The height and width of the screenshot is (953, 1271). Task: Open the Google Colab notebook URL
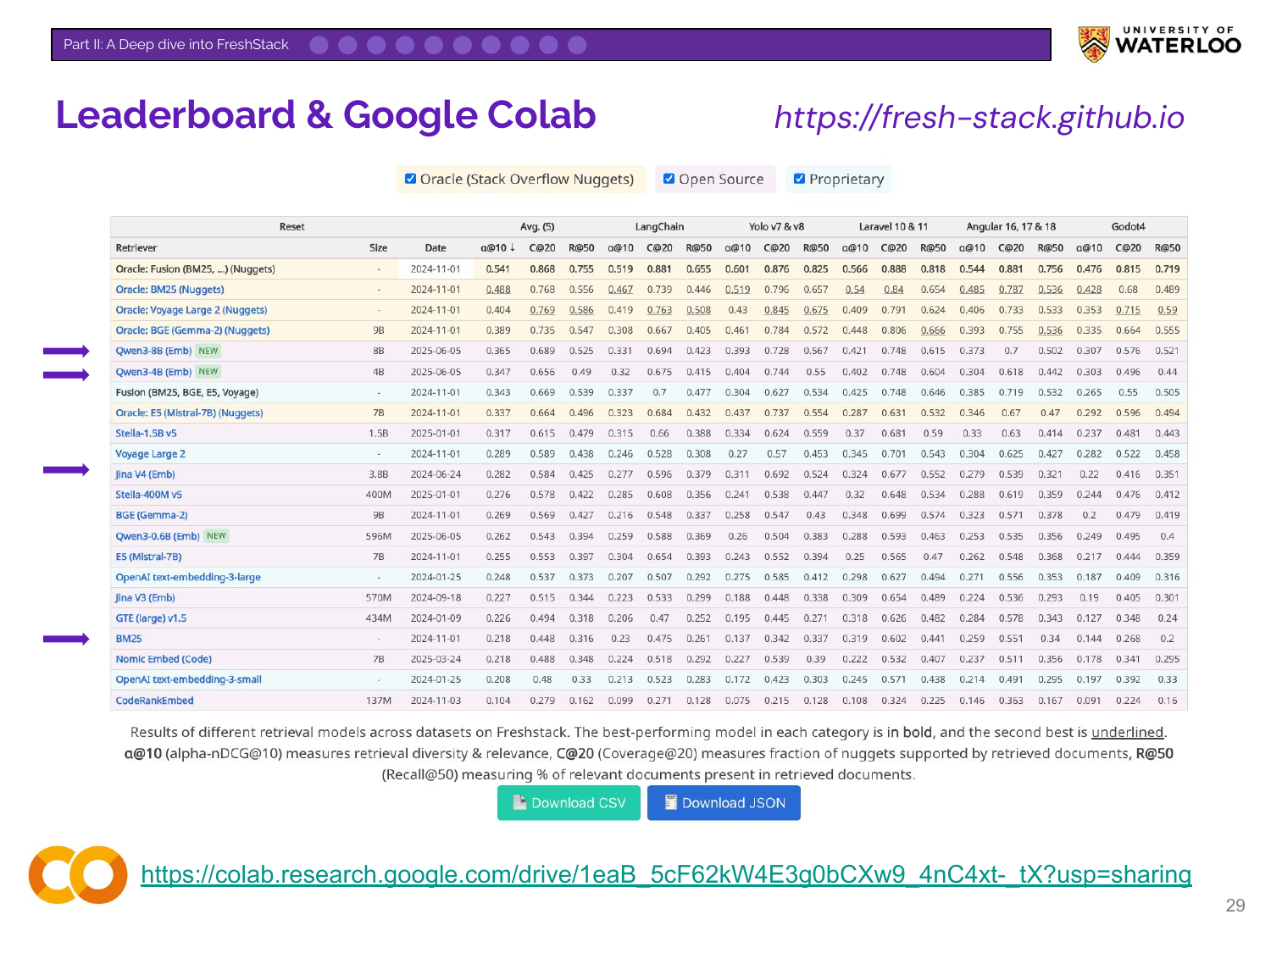(x=666, y=874)
